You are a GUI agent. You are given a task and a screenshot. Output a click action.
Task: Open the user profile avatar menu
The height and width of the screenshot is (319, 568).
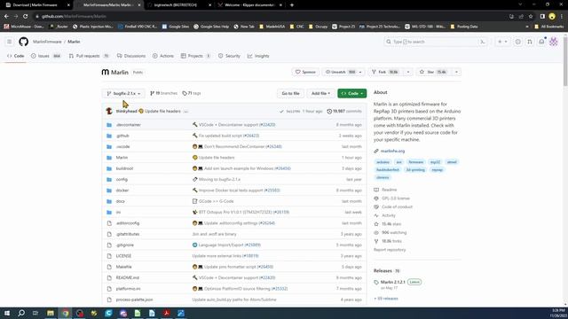click(553, 42)
